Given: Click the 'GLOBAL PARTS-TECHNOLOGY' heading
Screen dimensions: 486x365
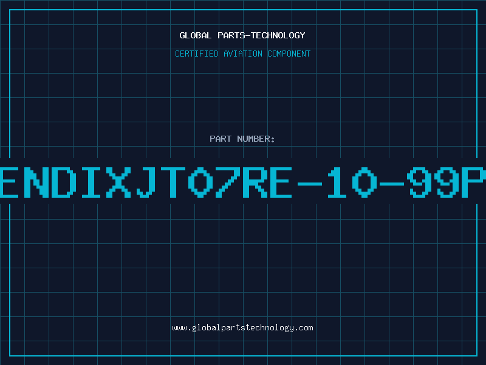Looking at the screenshot, I should 242,35.
